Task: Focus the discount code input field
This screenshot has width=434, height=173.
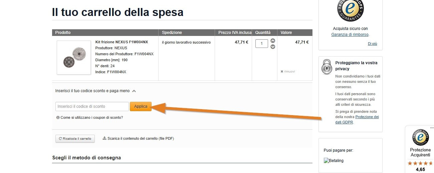Action: (92, 106)
